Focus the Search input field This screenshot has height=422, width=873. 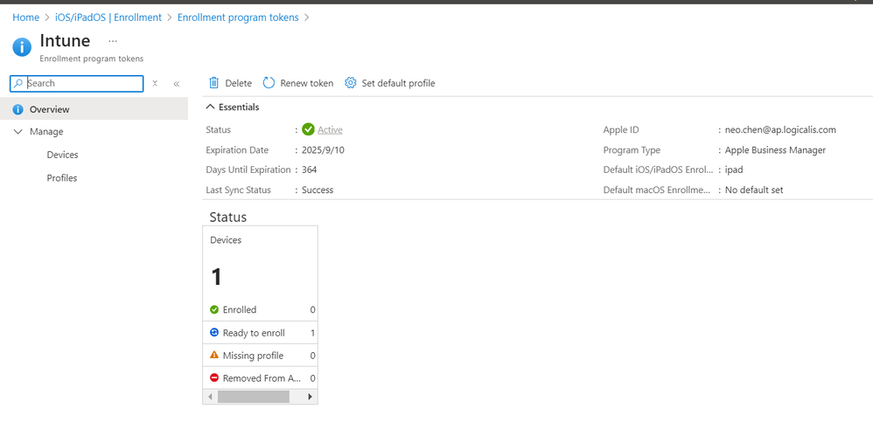pyautogui.click(x=83, y=84)
